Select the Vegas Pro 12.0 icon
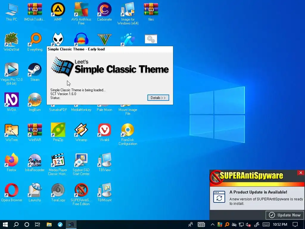Viewport: 305px width, 229px height. pyautogui.click(x=12, y=69)
